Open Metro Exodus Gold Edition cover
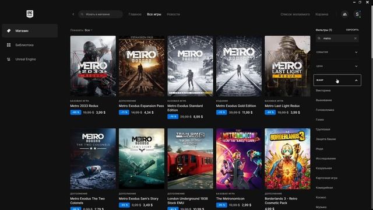373x210 pixels. (x=239, y=66)
